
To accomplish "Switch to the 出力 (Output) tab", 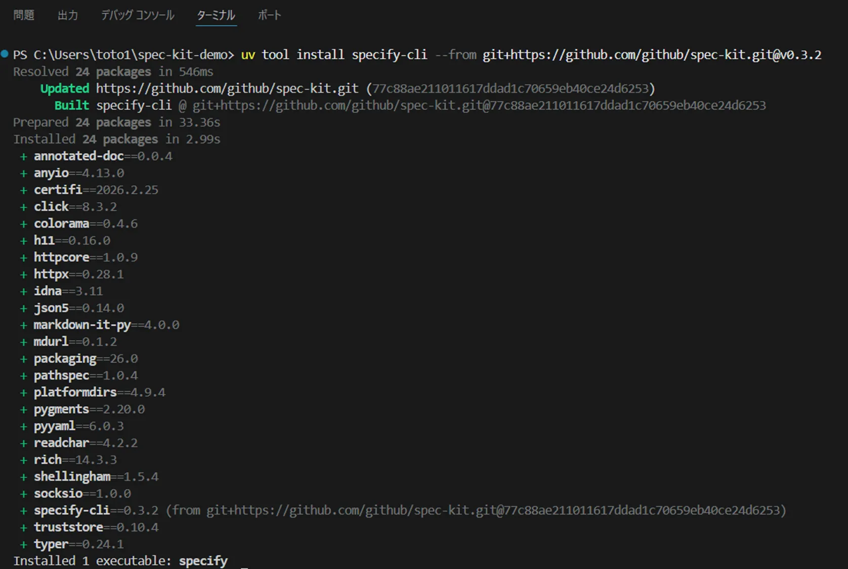I will tap(68, 15).
